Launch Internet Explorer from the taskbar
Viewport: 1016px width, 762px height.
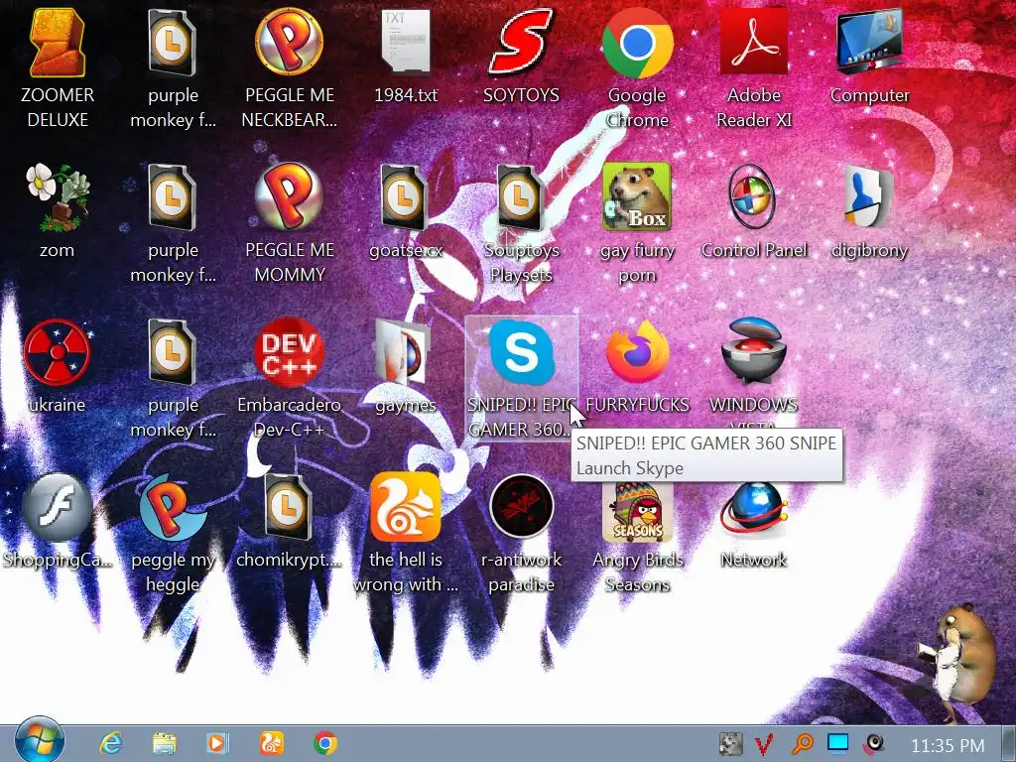click(x=111, y=743)
